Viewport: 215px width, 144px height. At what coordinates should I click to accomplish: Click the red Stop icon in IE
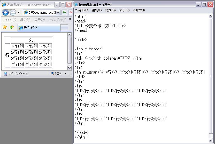tap(71, 13)
